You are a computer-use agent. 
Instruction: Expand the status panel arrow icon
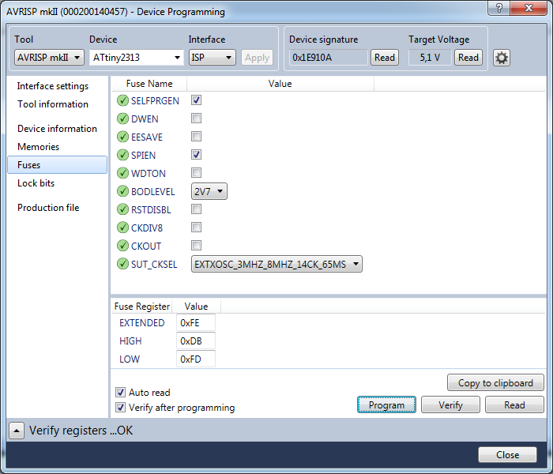[x=17, y=431]
